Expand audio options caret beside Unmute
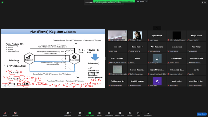 8,113
